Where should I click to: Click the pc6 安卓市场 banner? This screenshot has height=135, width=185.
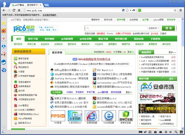click(157, 87)
